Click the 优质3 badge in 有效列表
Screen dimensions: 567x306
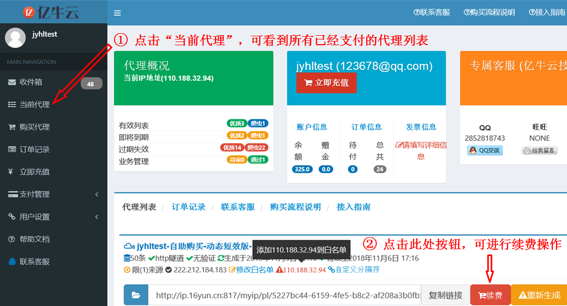pyautogui.click(x=237, y=124)
